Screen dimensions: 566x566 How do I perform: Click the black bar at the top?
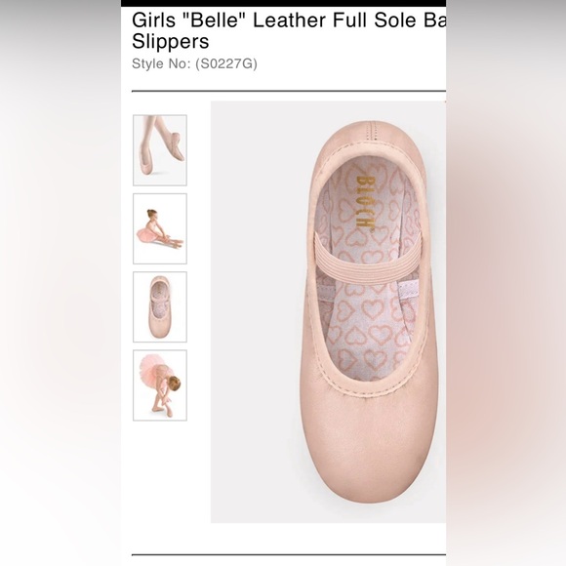[283, 3]
